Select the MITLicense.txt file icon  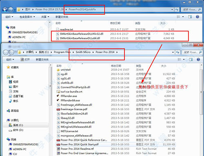click(x=58, y=131)
